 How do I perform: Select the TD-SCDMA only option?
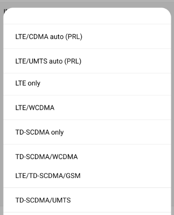click(87, 132)
